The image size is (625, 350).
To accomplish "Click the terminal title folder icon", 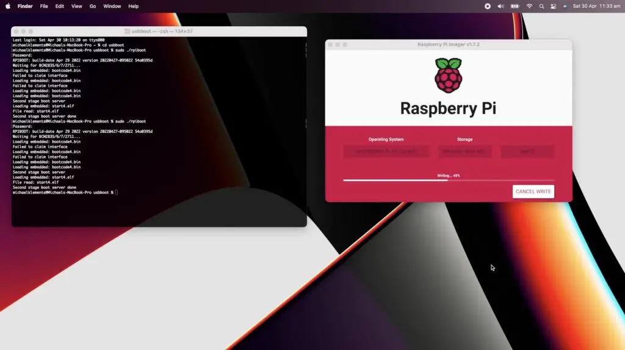I will [127, 31].
